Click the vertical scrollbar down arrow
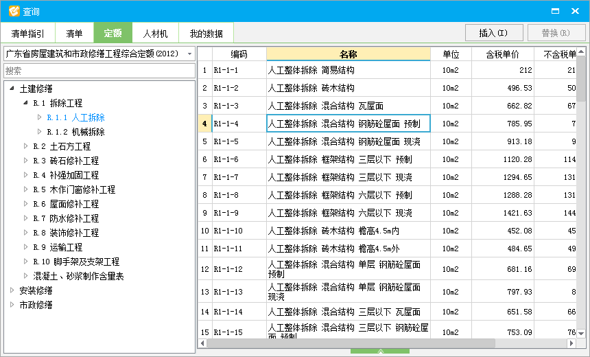 tap(581, 333)
